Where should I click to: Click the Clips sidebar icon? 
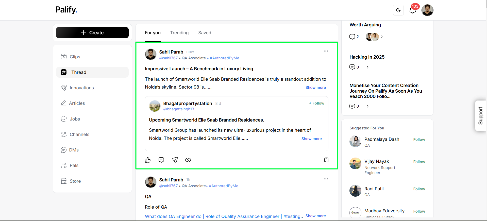click(64, 57)
